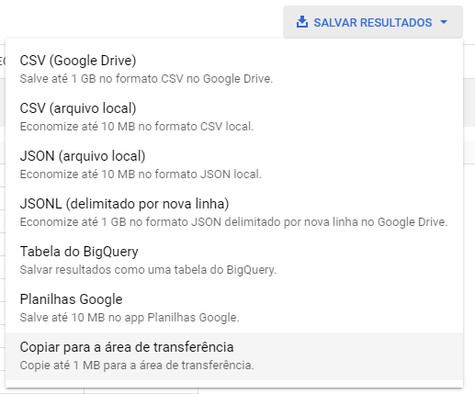Click description 'Salve até 1 GB no formato CSV'
The height and width of the screenshot is (394, 475).
(x=146, y=79)
